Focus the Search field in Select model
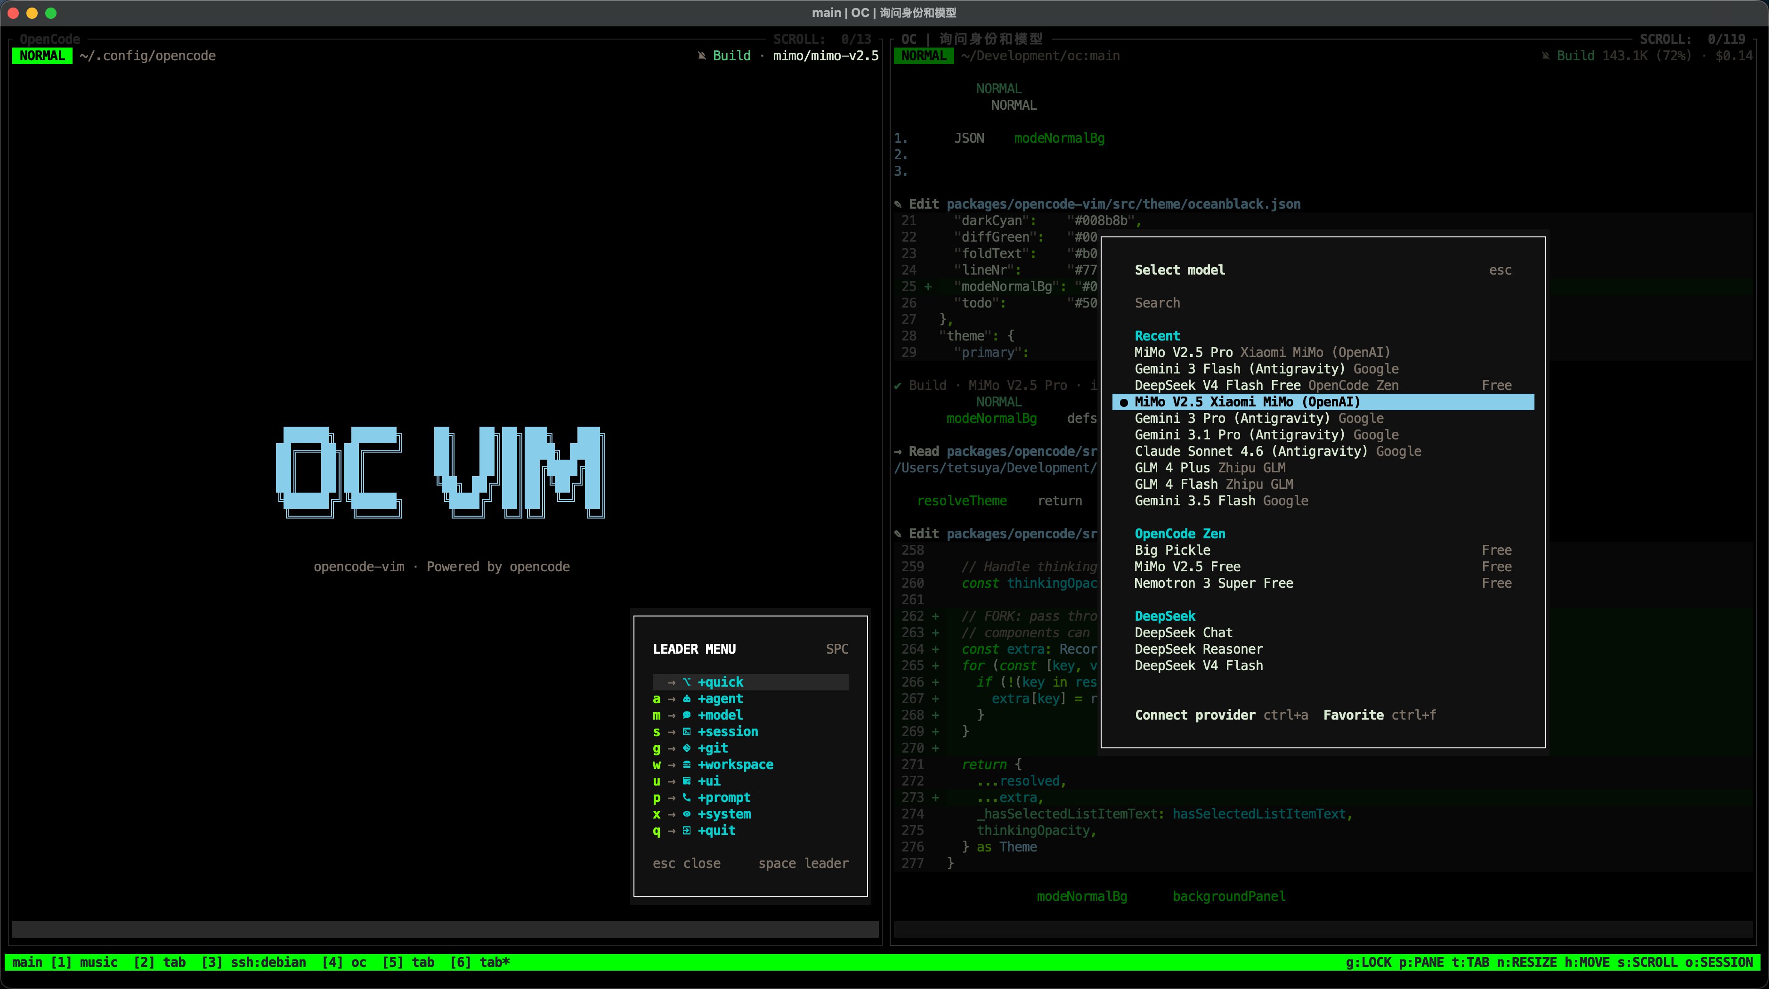This screenshot has height=989, width=1769. 1323,303
